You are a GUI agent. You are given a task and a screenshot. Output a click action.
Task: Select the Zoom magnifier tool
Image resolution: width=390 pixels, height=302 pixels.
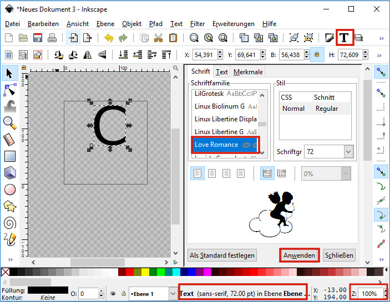(9, 122)
